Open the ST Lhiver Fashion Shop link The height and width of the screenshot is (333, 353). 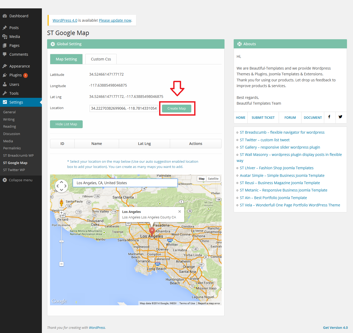click(277, 168)
